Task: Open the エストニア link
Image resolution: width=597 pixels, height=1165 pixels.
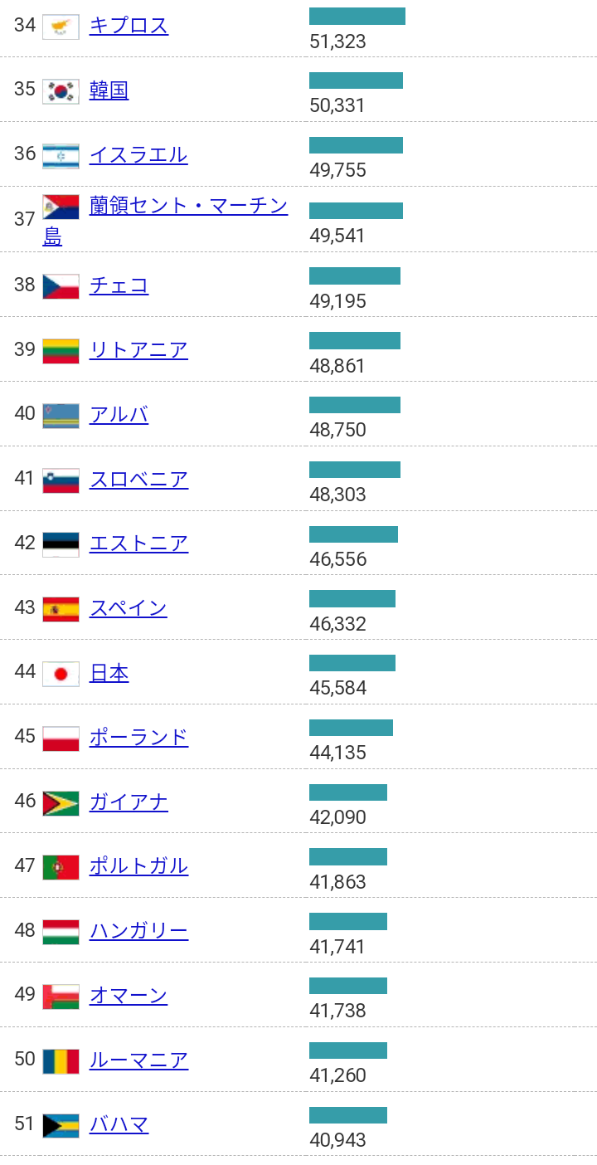Action: click(x=138, y=544)
